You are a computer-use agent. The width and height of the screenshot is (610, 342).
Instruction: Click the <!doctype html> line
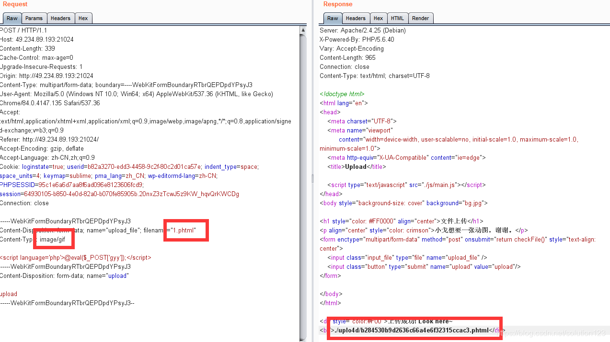(342, 94)
